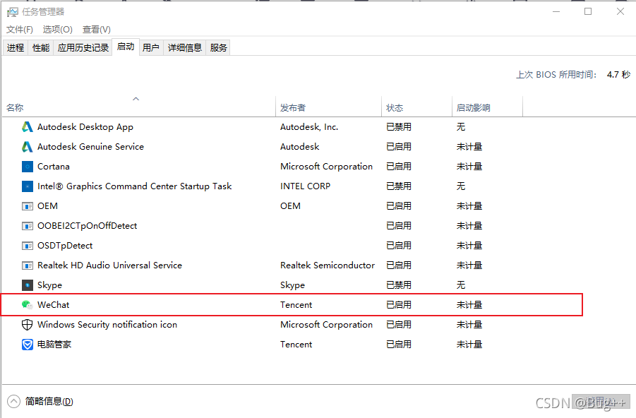Screen dimensions: 636x418
Task: Click 已禁用 status in Skype row
Action: pyautogui.click(x=399, y=285)
